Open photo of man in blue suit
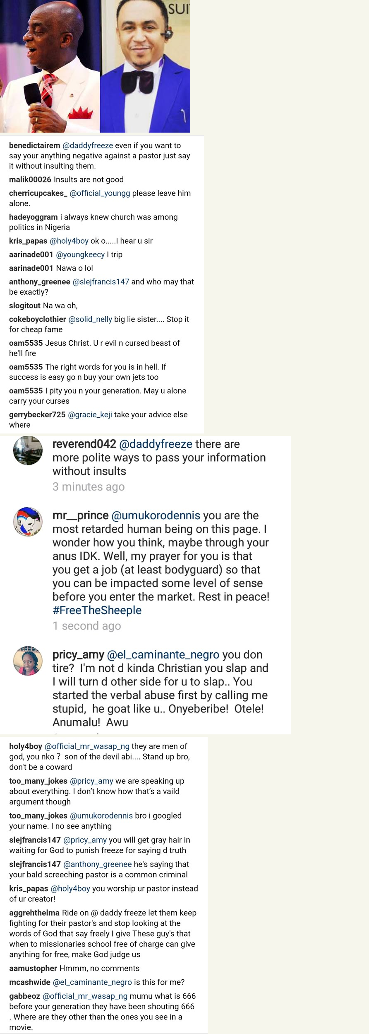The width and height of the screenshot is (369, 1034). (145, 66)
